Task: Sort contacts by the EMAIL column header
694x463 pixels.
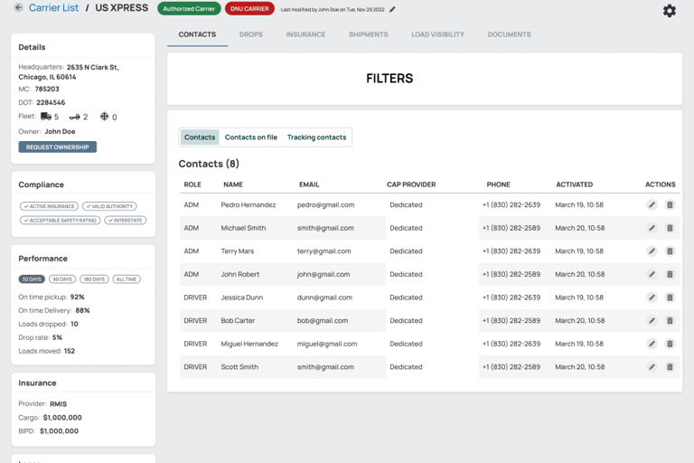Action: tap(309, 184)
